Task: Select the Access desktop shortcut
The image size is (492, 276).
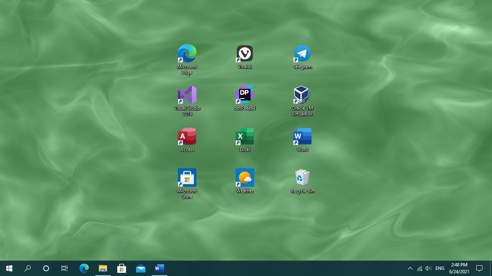Action: click(x=187, y=140)
